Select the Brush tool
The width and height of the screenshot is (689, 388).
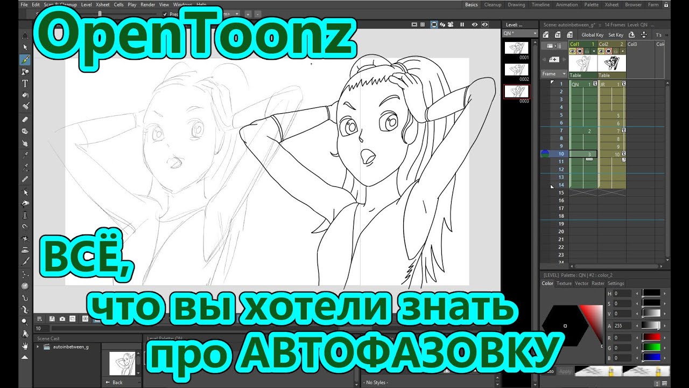pos(25,60)
